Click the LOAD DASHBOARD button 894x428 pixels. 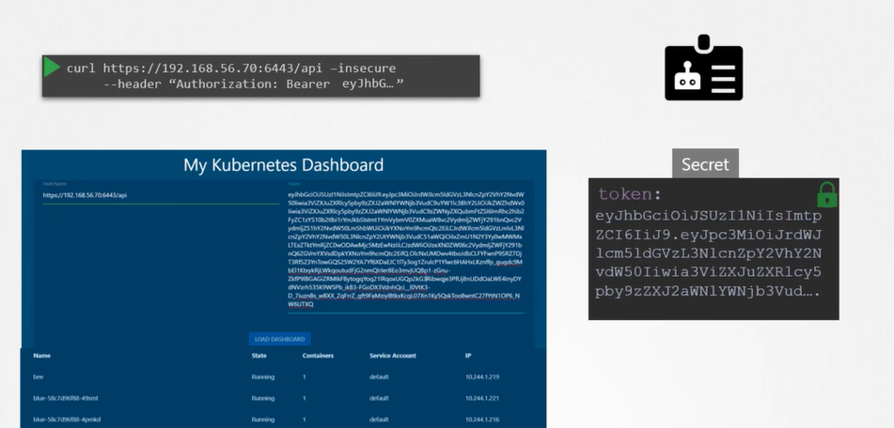[279, 339]
